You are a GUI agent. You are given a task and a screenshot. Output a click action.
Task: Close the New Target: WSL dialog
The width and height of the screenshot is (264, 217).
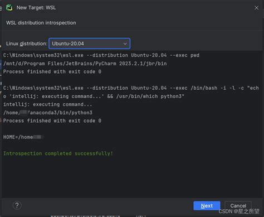point(256,8)
